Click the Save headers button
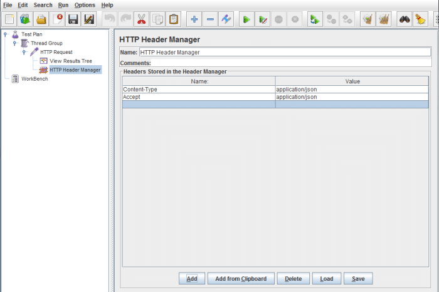Screen dimensions: 439x292 click(x=358, y=279)
